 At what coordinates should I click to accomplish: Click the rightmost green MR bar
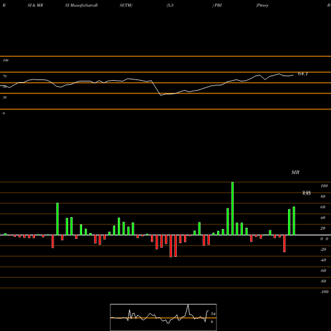294,220
